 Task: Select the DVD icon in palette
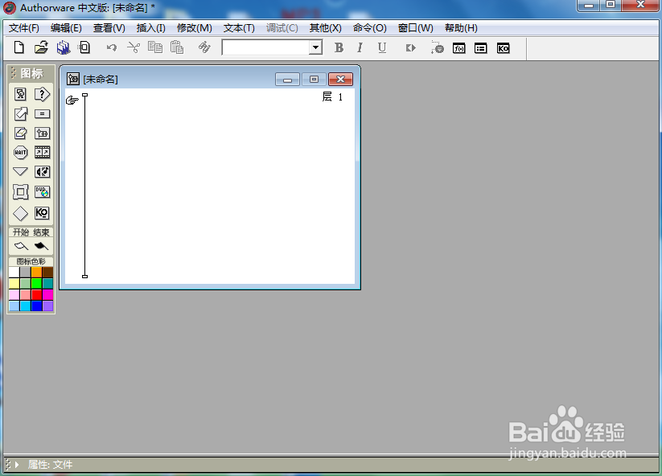(42, 192)
